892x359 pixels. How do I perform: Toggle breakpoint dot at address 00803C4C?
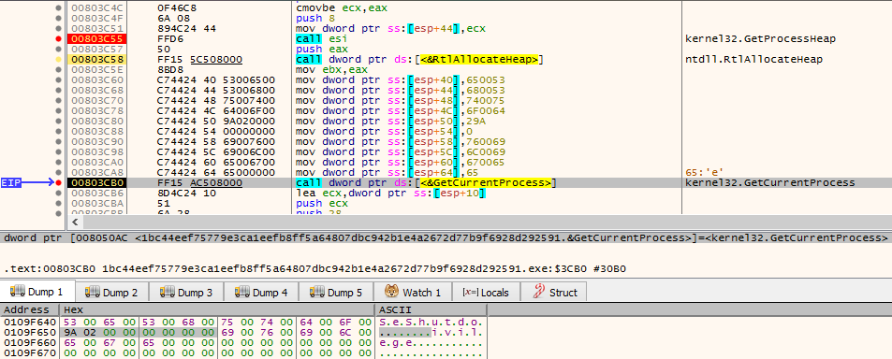click(58, 8)
